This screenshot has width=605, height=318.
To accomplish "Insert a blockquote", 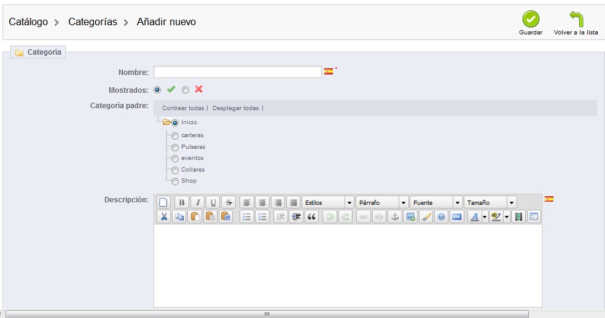I will 311,217.
